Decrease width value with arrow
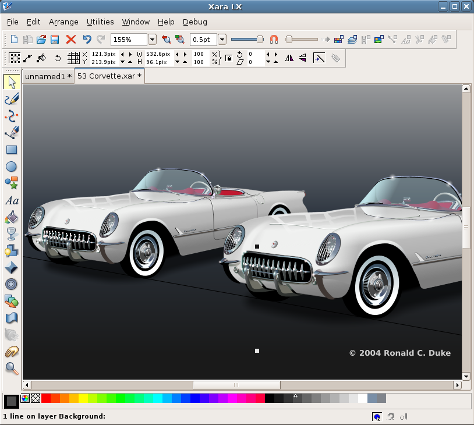 (177, 54)
